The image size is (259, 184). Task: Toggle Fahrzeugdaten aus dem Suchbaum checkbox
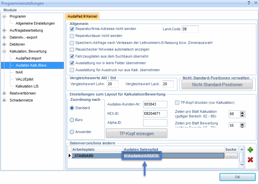tap(72, 56)
